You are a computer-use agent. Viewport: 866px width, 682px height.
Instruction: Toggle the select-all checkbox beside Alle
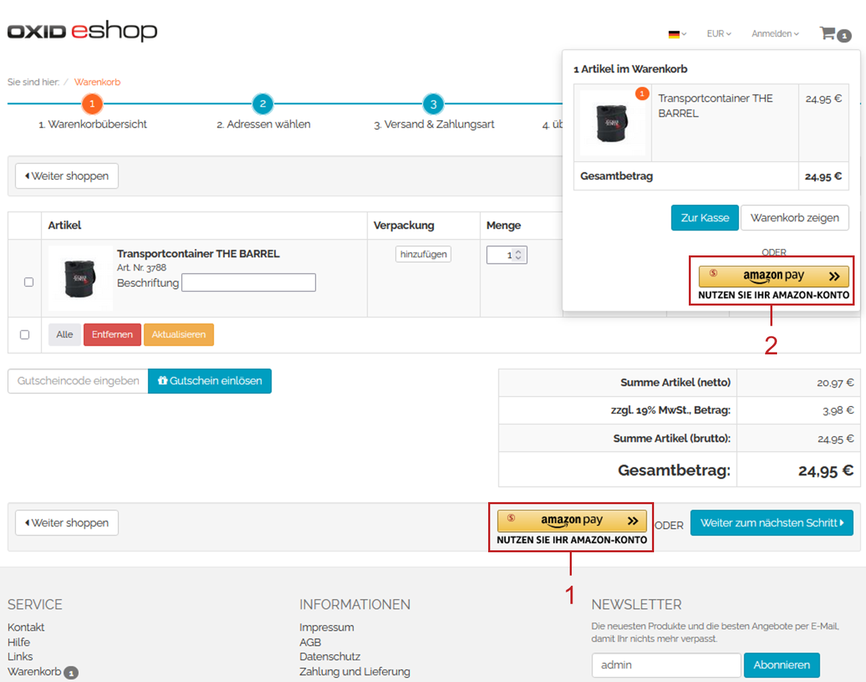pos(25,334)
